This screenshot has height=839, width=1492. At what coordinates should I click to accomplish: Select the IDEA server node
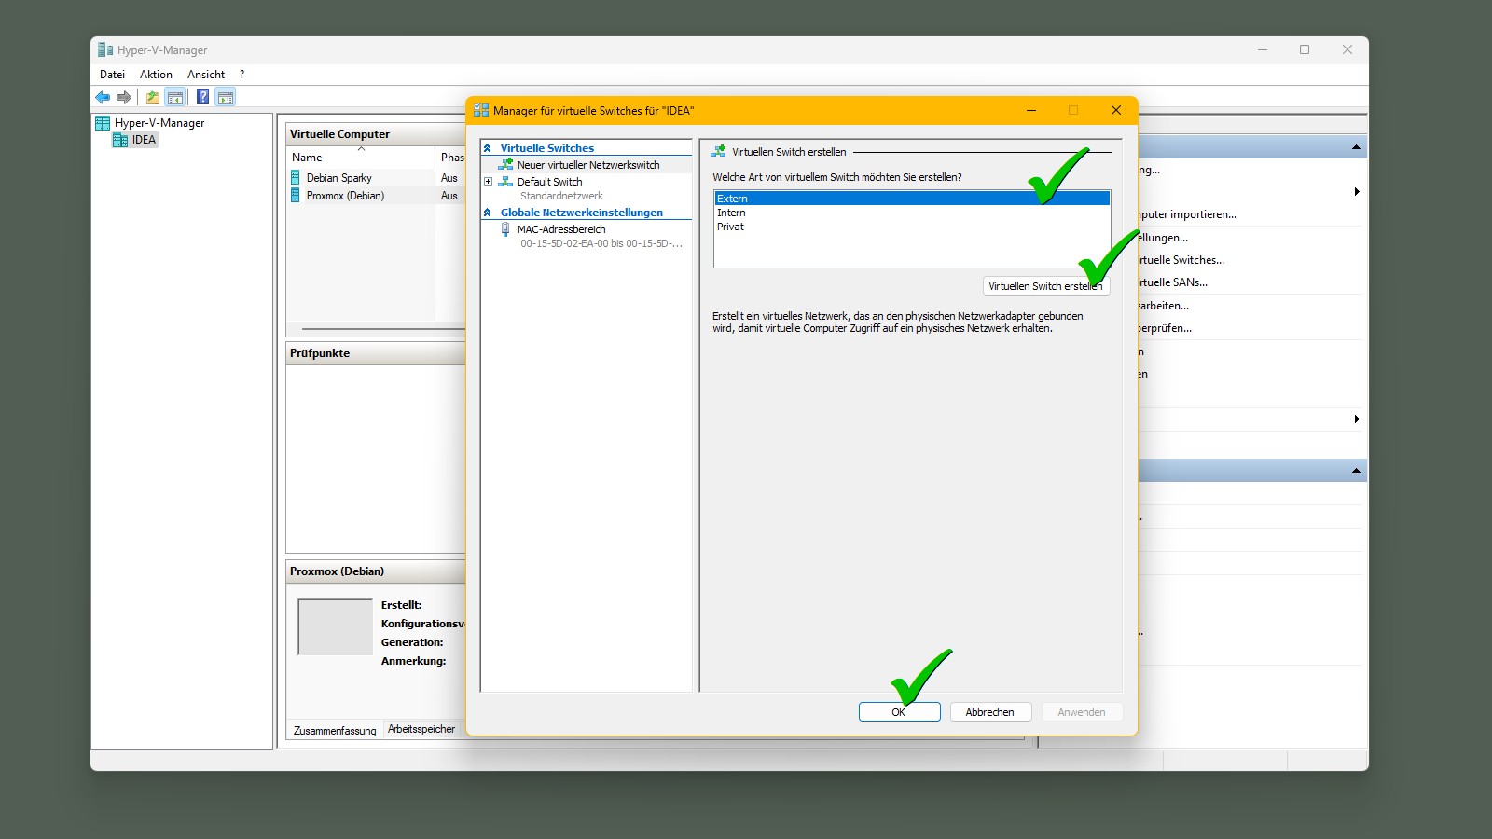(x=144, y=140)
